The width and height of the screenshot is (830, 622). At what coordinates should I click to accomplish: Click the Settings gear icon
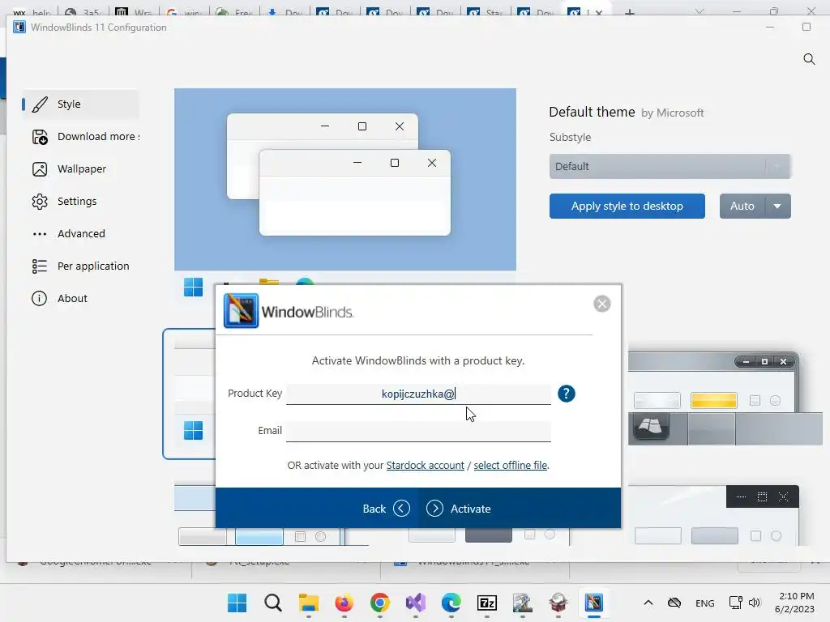pyautogui.click(x=40, y=202)
